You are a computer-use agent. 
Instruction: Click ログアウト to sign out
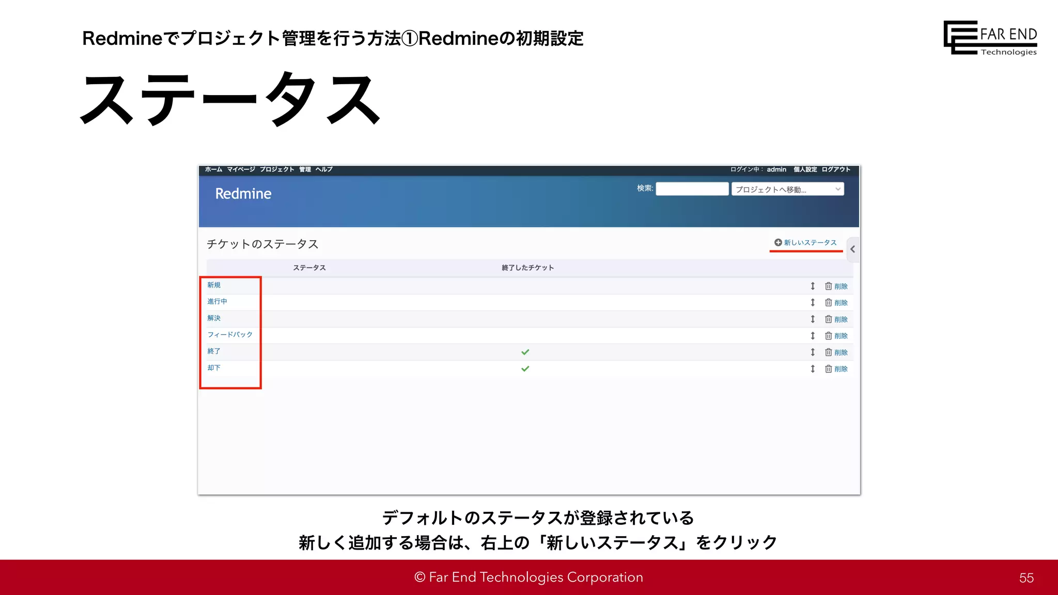click(x=836, y=169)
